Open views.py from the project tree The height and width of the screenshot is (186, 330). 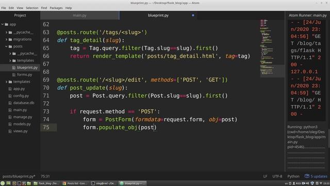(21, 131)
